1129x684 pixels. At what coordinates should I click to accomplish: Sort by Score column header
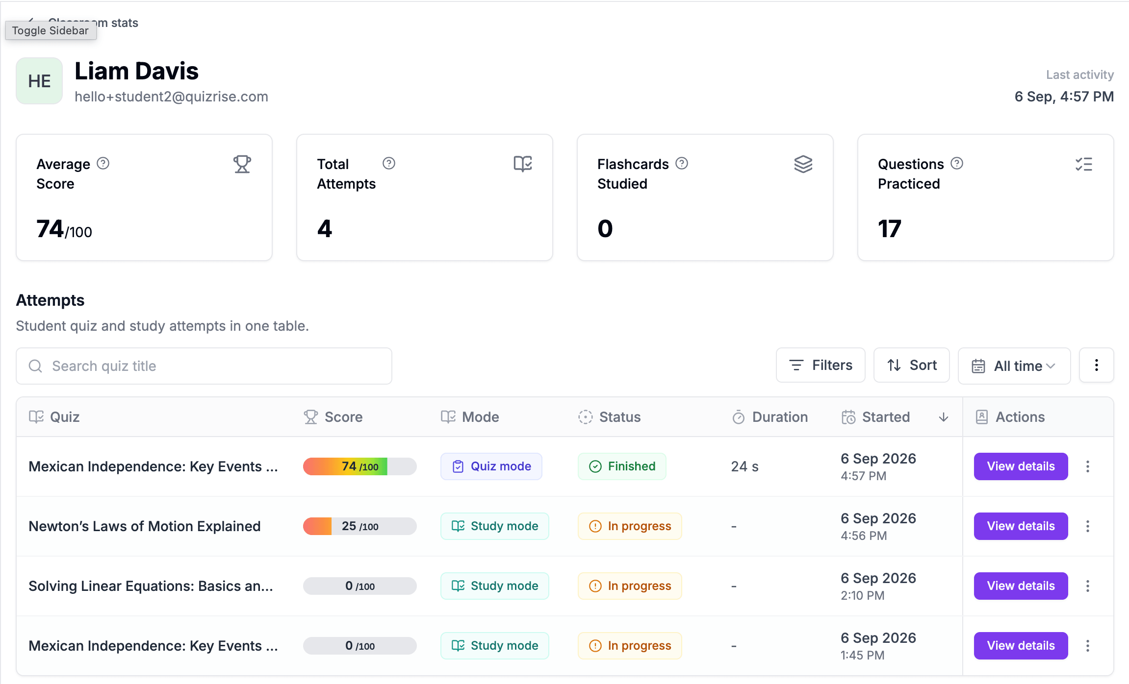click(x=333, y=417)
